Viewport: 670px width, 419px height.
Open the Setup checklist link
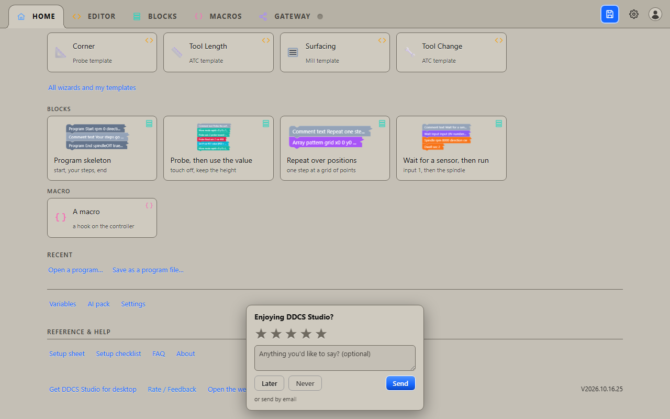119,354
